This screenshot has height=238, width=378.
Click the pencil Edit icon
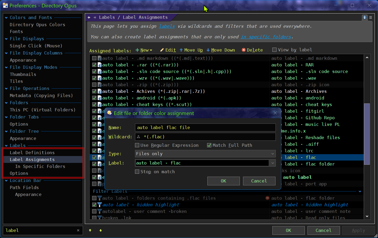[x=162, y=50]
